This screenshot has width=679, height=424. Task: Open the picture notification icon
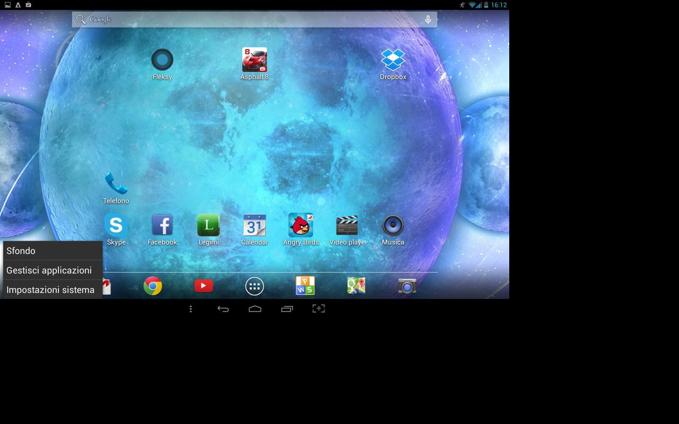coord(7,5)
